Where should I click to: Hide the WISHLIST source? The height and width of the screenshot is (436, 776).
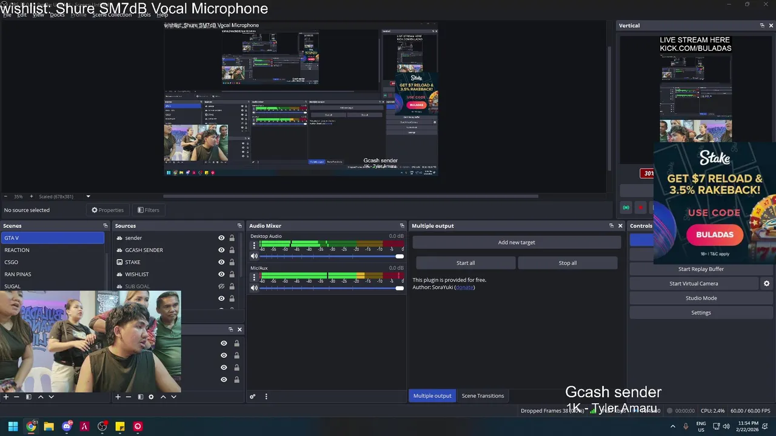pos(221,274)
